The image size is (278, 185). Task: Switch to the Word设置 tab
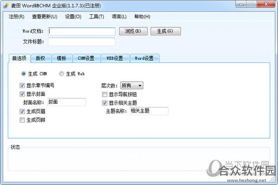[x=145, y=58]
